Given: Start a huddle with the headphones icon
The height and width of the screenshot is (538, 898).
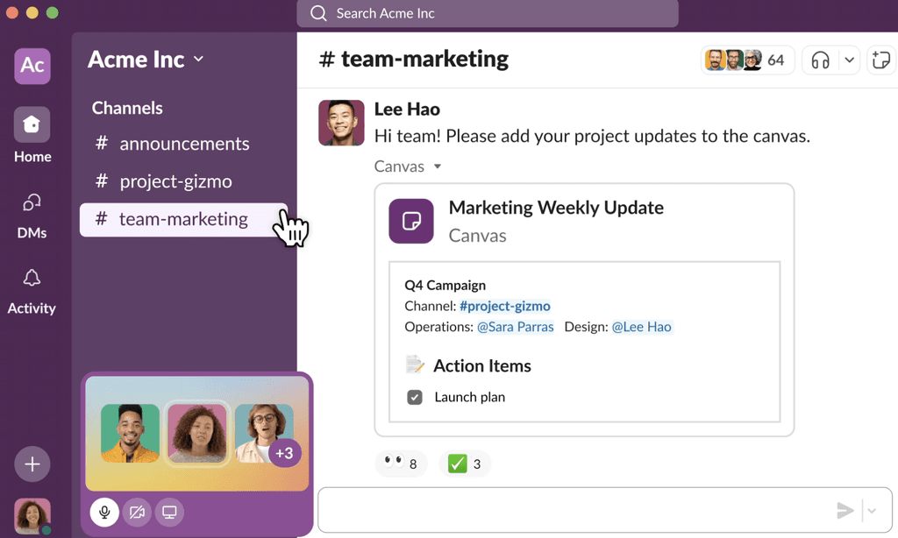Looking at the screenshot, I should (x=821, y=60).
